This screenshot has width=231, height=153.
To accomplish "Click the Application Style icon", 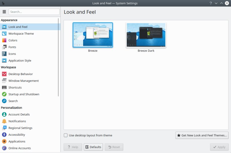I will (4, 61).
